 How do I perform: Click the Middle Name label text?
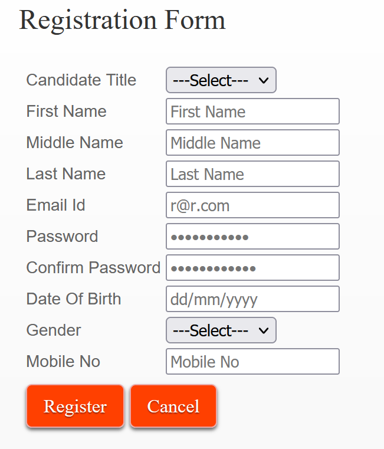[x=75, y=143]
